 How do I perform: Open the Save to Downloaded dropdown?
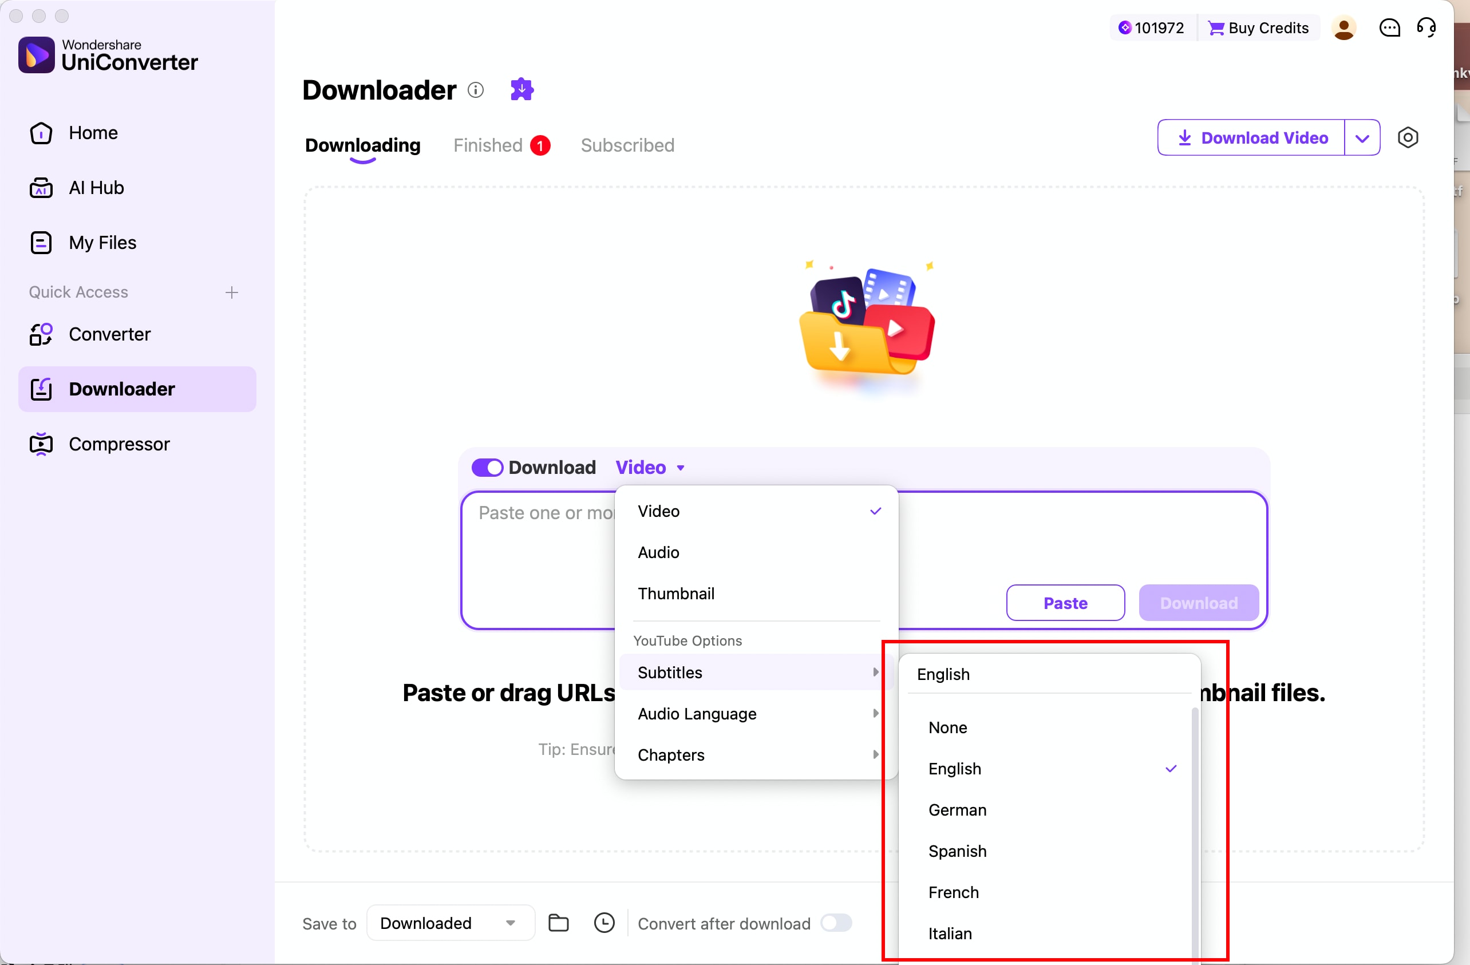point(451,923)
